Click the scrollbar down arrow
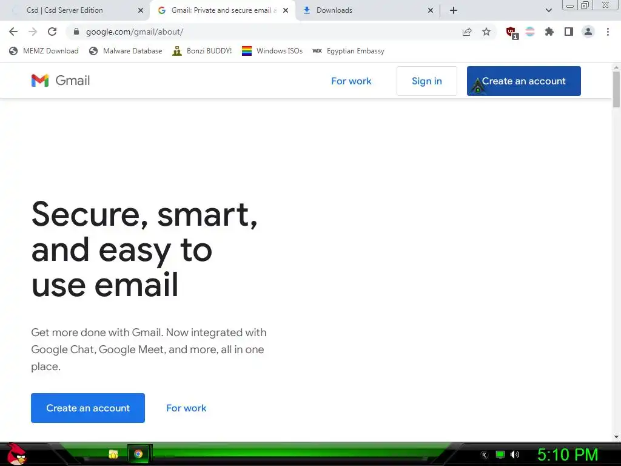Image resolution: width=621 pixels, height=466 pixels. pyautogui.click(x=616, y=437)
